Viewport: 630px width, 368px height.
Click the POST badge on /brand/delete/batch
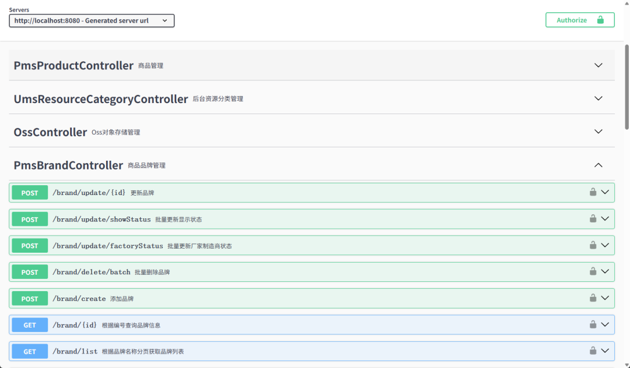(29, 271)
